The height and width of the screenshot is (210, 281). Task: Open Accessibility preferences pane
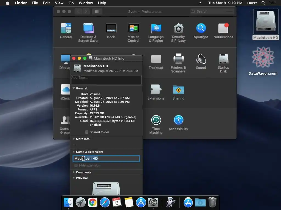tap(178, 123)
